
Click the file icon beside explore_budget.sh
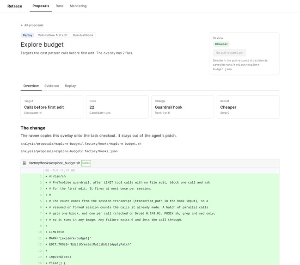pyautogui.click(x=24, y=163)
